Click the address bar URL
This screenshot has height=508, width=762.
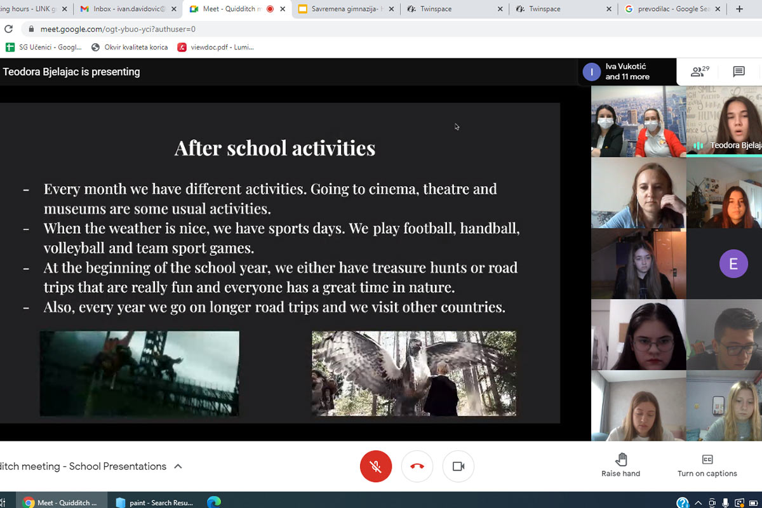click(118, 29)
